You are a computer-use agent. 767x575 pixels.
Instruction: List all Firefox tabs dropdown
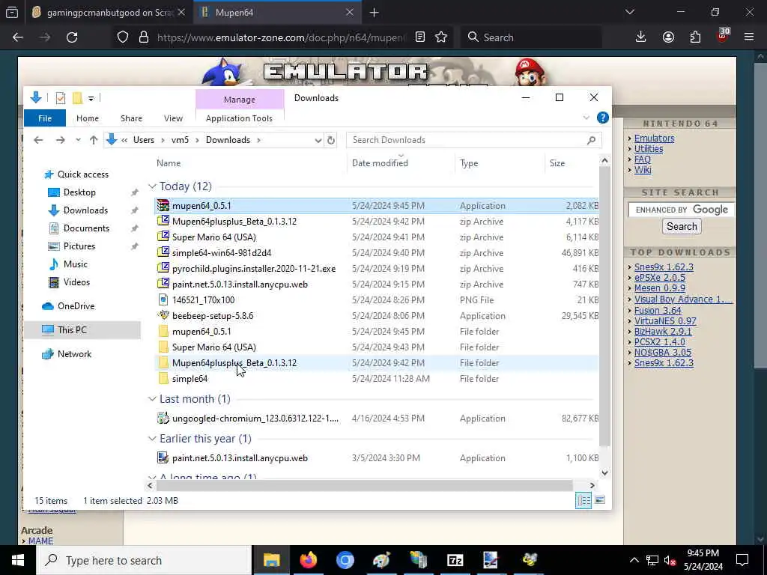(630, 12)
